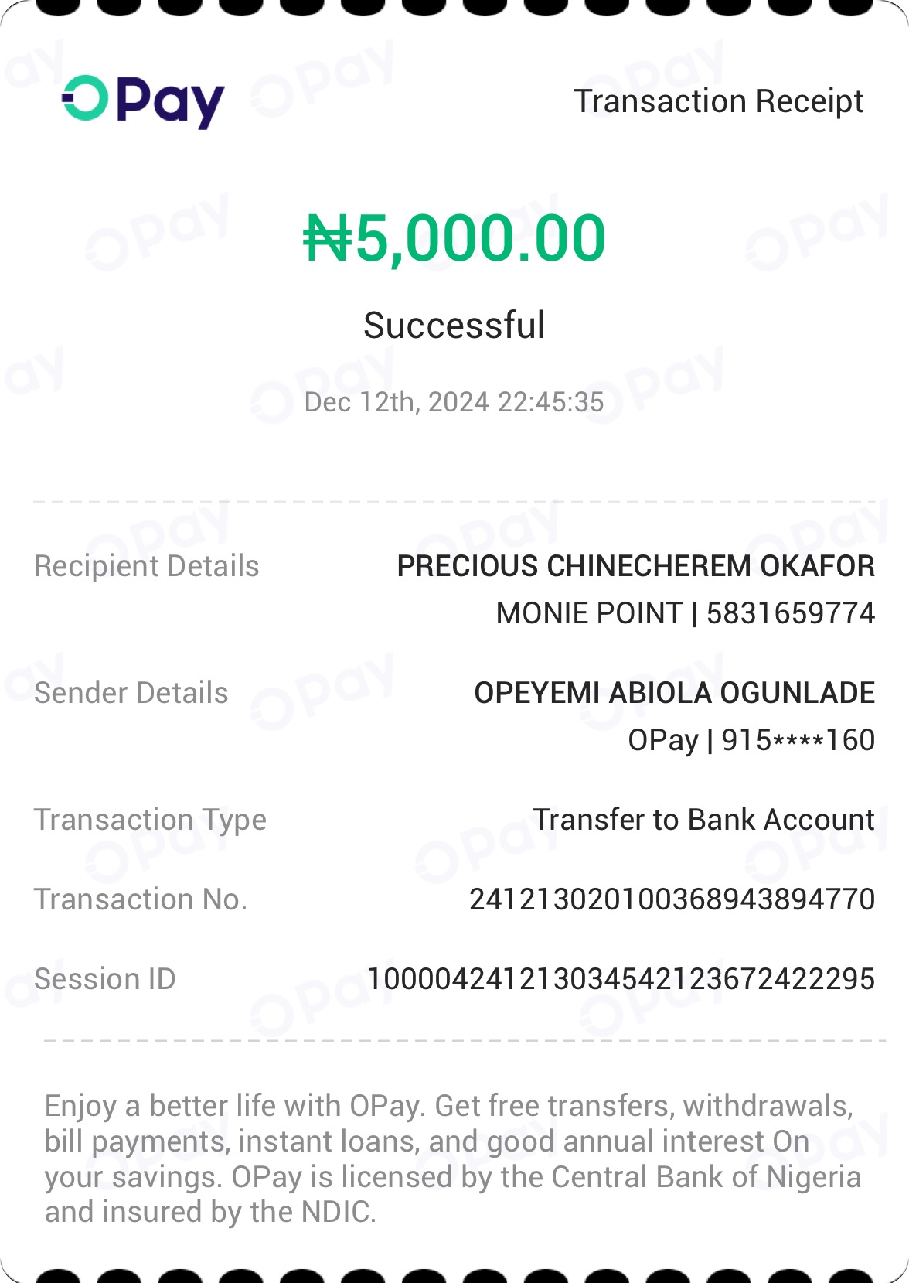Select the Dec 12th, 2024 timestamp
909x1283 pixels.
coord(454,402)
